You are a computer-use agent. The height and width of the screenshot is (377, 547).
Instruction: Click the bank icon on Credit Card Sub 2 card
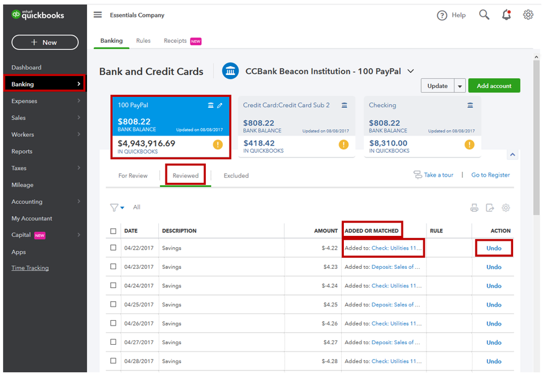pos(344,105)
